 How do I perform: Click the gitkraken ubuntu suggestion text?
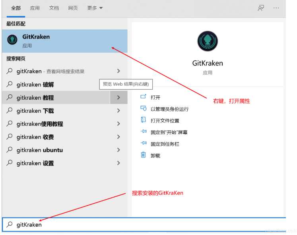tap(40, 150)
